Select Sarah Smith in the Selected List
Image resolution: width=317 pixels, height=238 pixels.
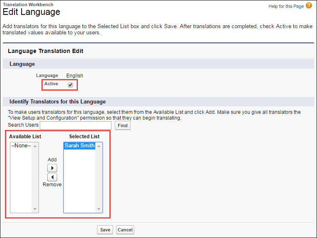(x=80, y=146)
